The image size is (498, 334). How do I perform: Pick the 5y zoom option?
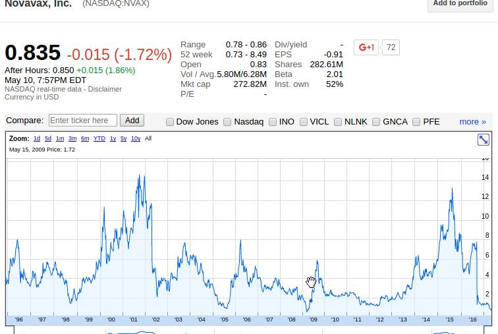pyautogui.click(x=124, y=138)
